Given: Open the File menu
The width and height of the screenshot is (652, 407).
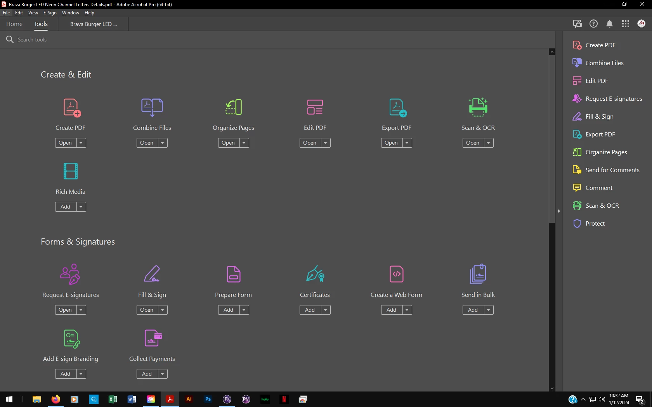Looking at the screenshot, I should [6, 13].
